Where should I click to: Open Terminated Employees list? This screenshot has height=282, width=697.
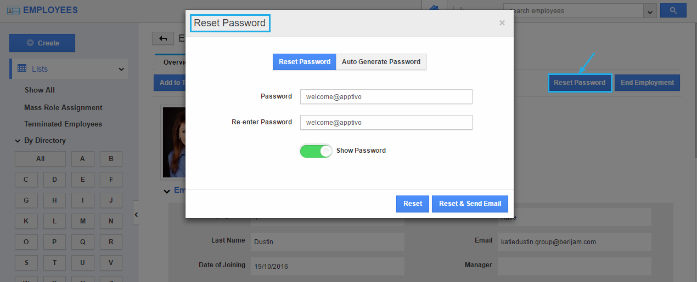click(x=63, y=124)
